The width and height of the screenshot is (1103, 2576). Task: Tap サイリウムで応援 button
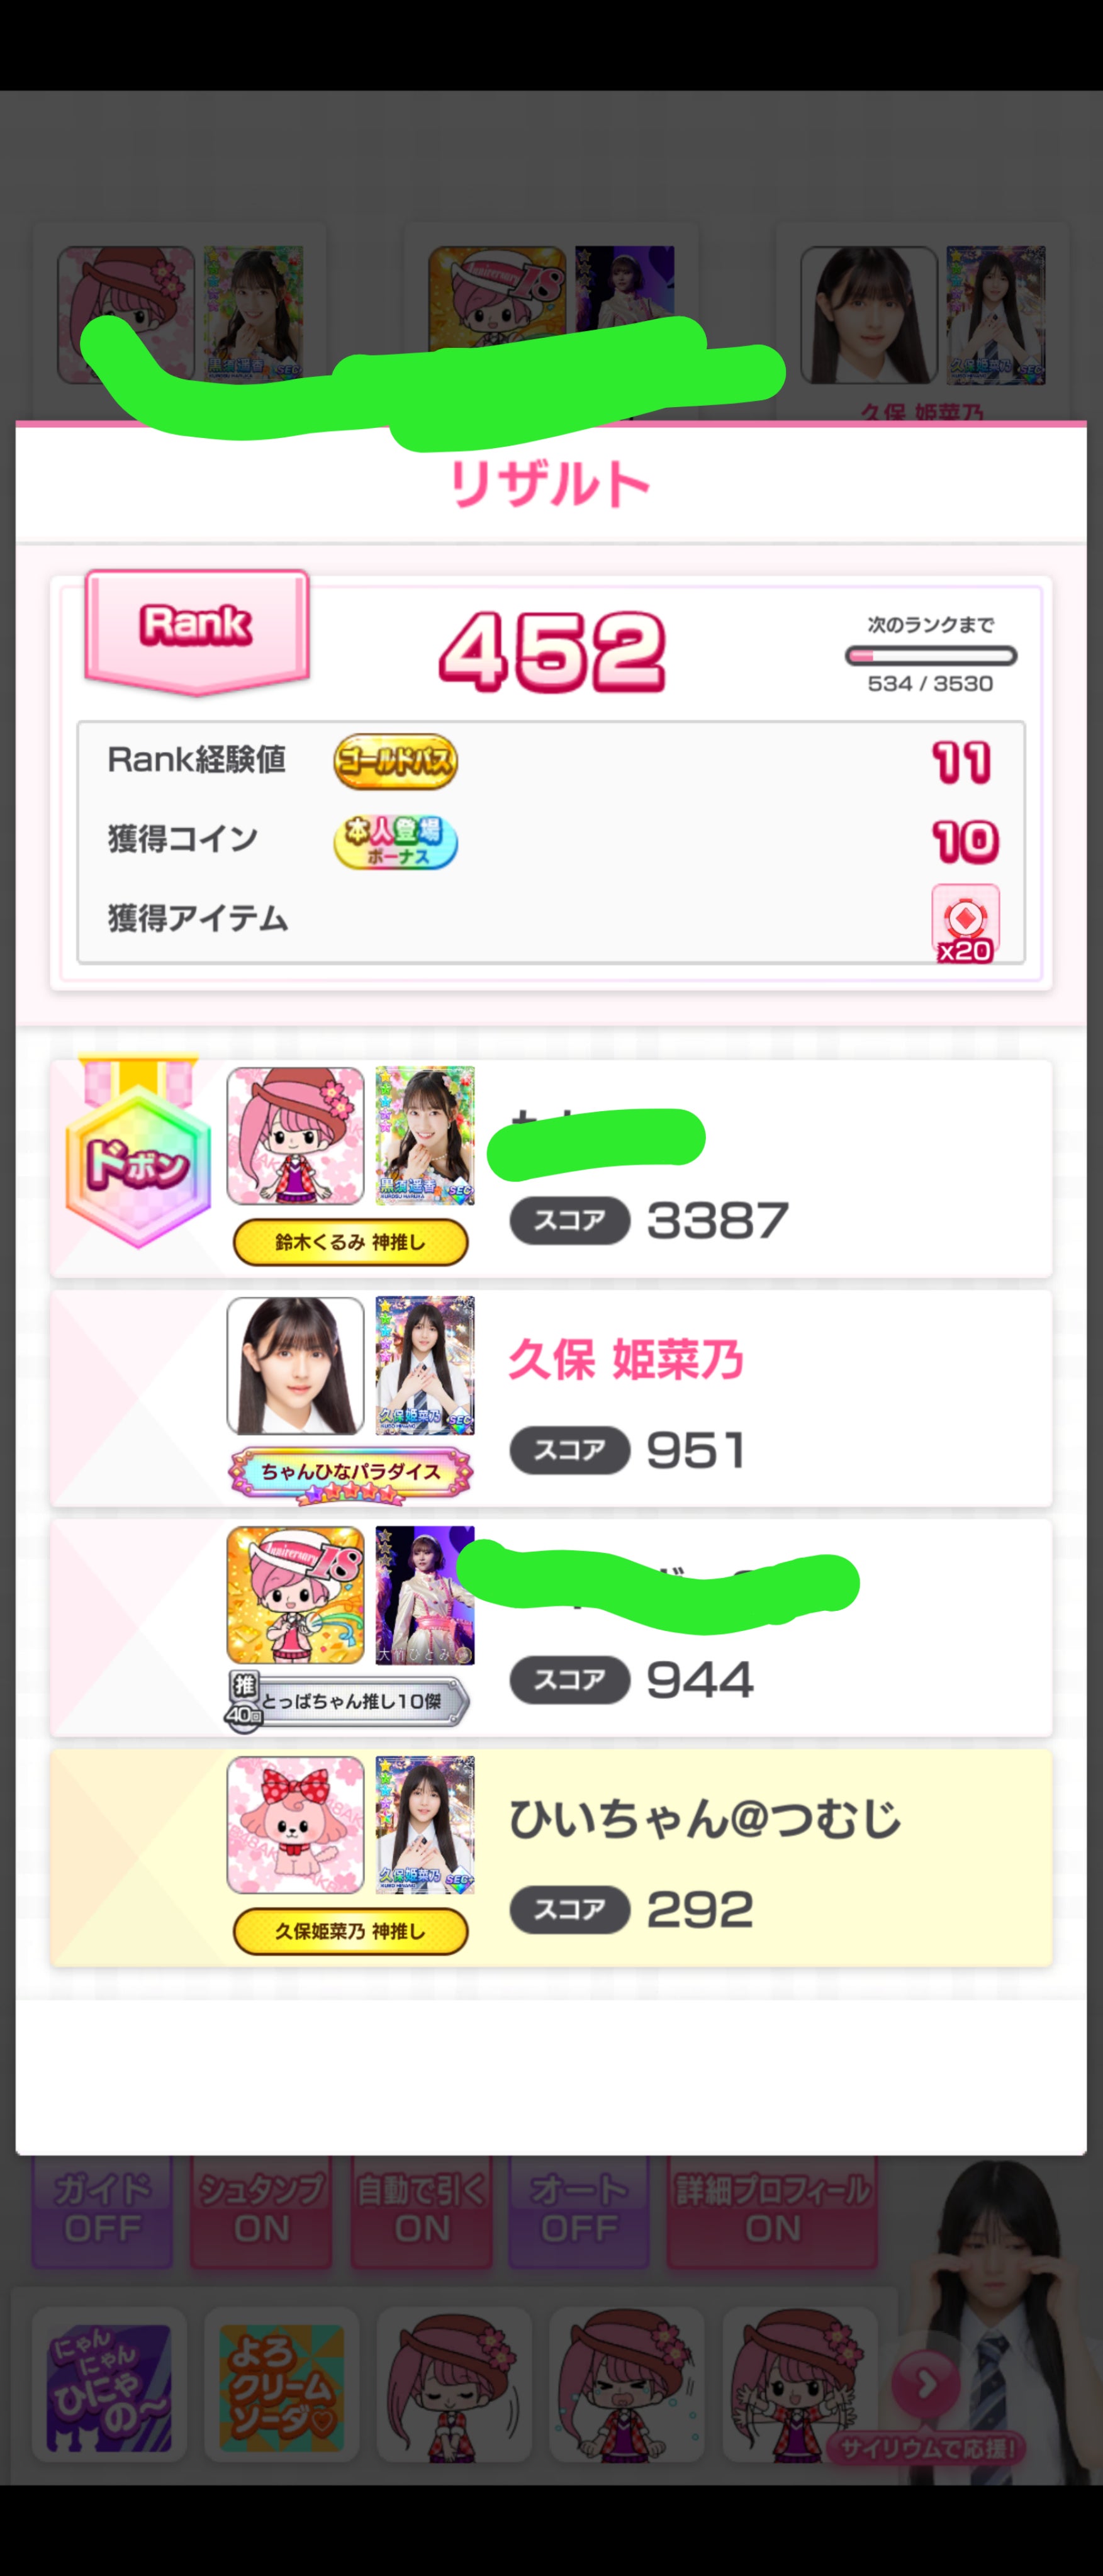[x=928, y=2449]
